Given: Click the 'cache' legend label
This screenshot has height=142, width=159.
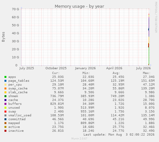Looking at the screenshot, I should 13,100.
